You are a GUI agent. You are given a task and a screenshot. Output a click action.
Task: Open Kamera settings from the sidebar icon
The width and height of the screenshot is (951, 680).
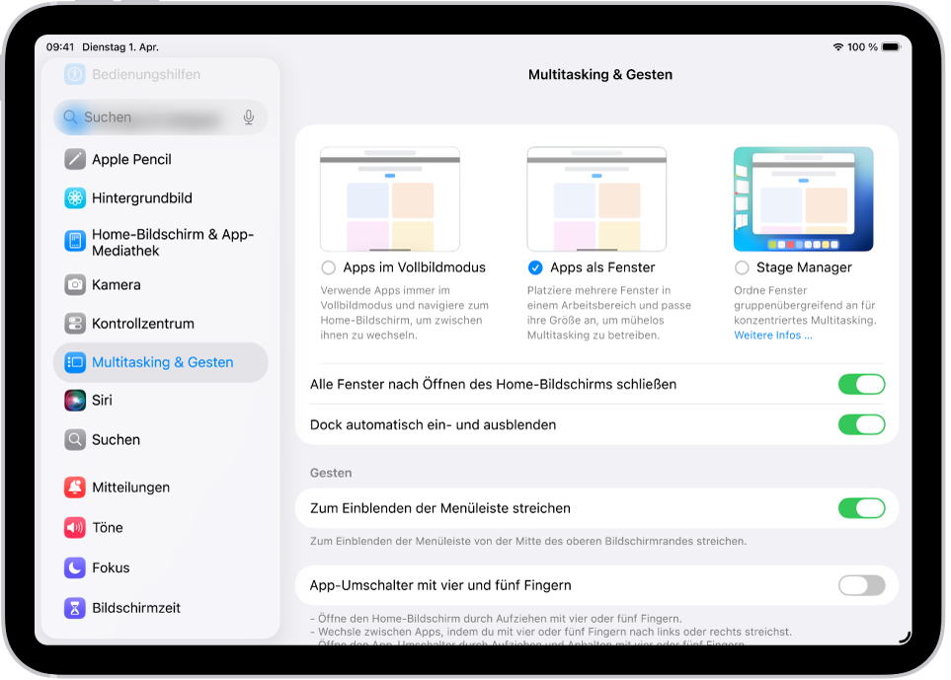click(x=75, y=284)
